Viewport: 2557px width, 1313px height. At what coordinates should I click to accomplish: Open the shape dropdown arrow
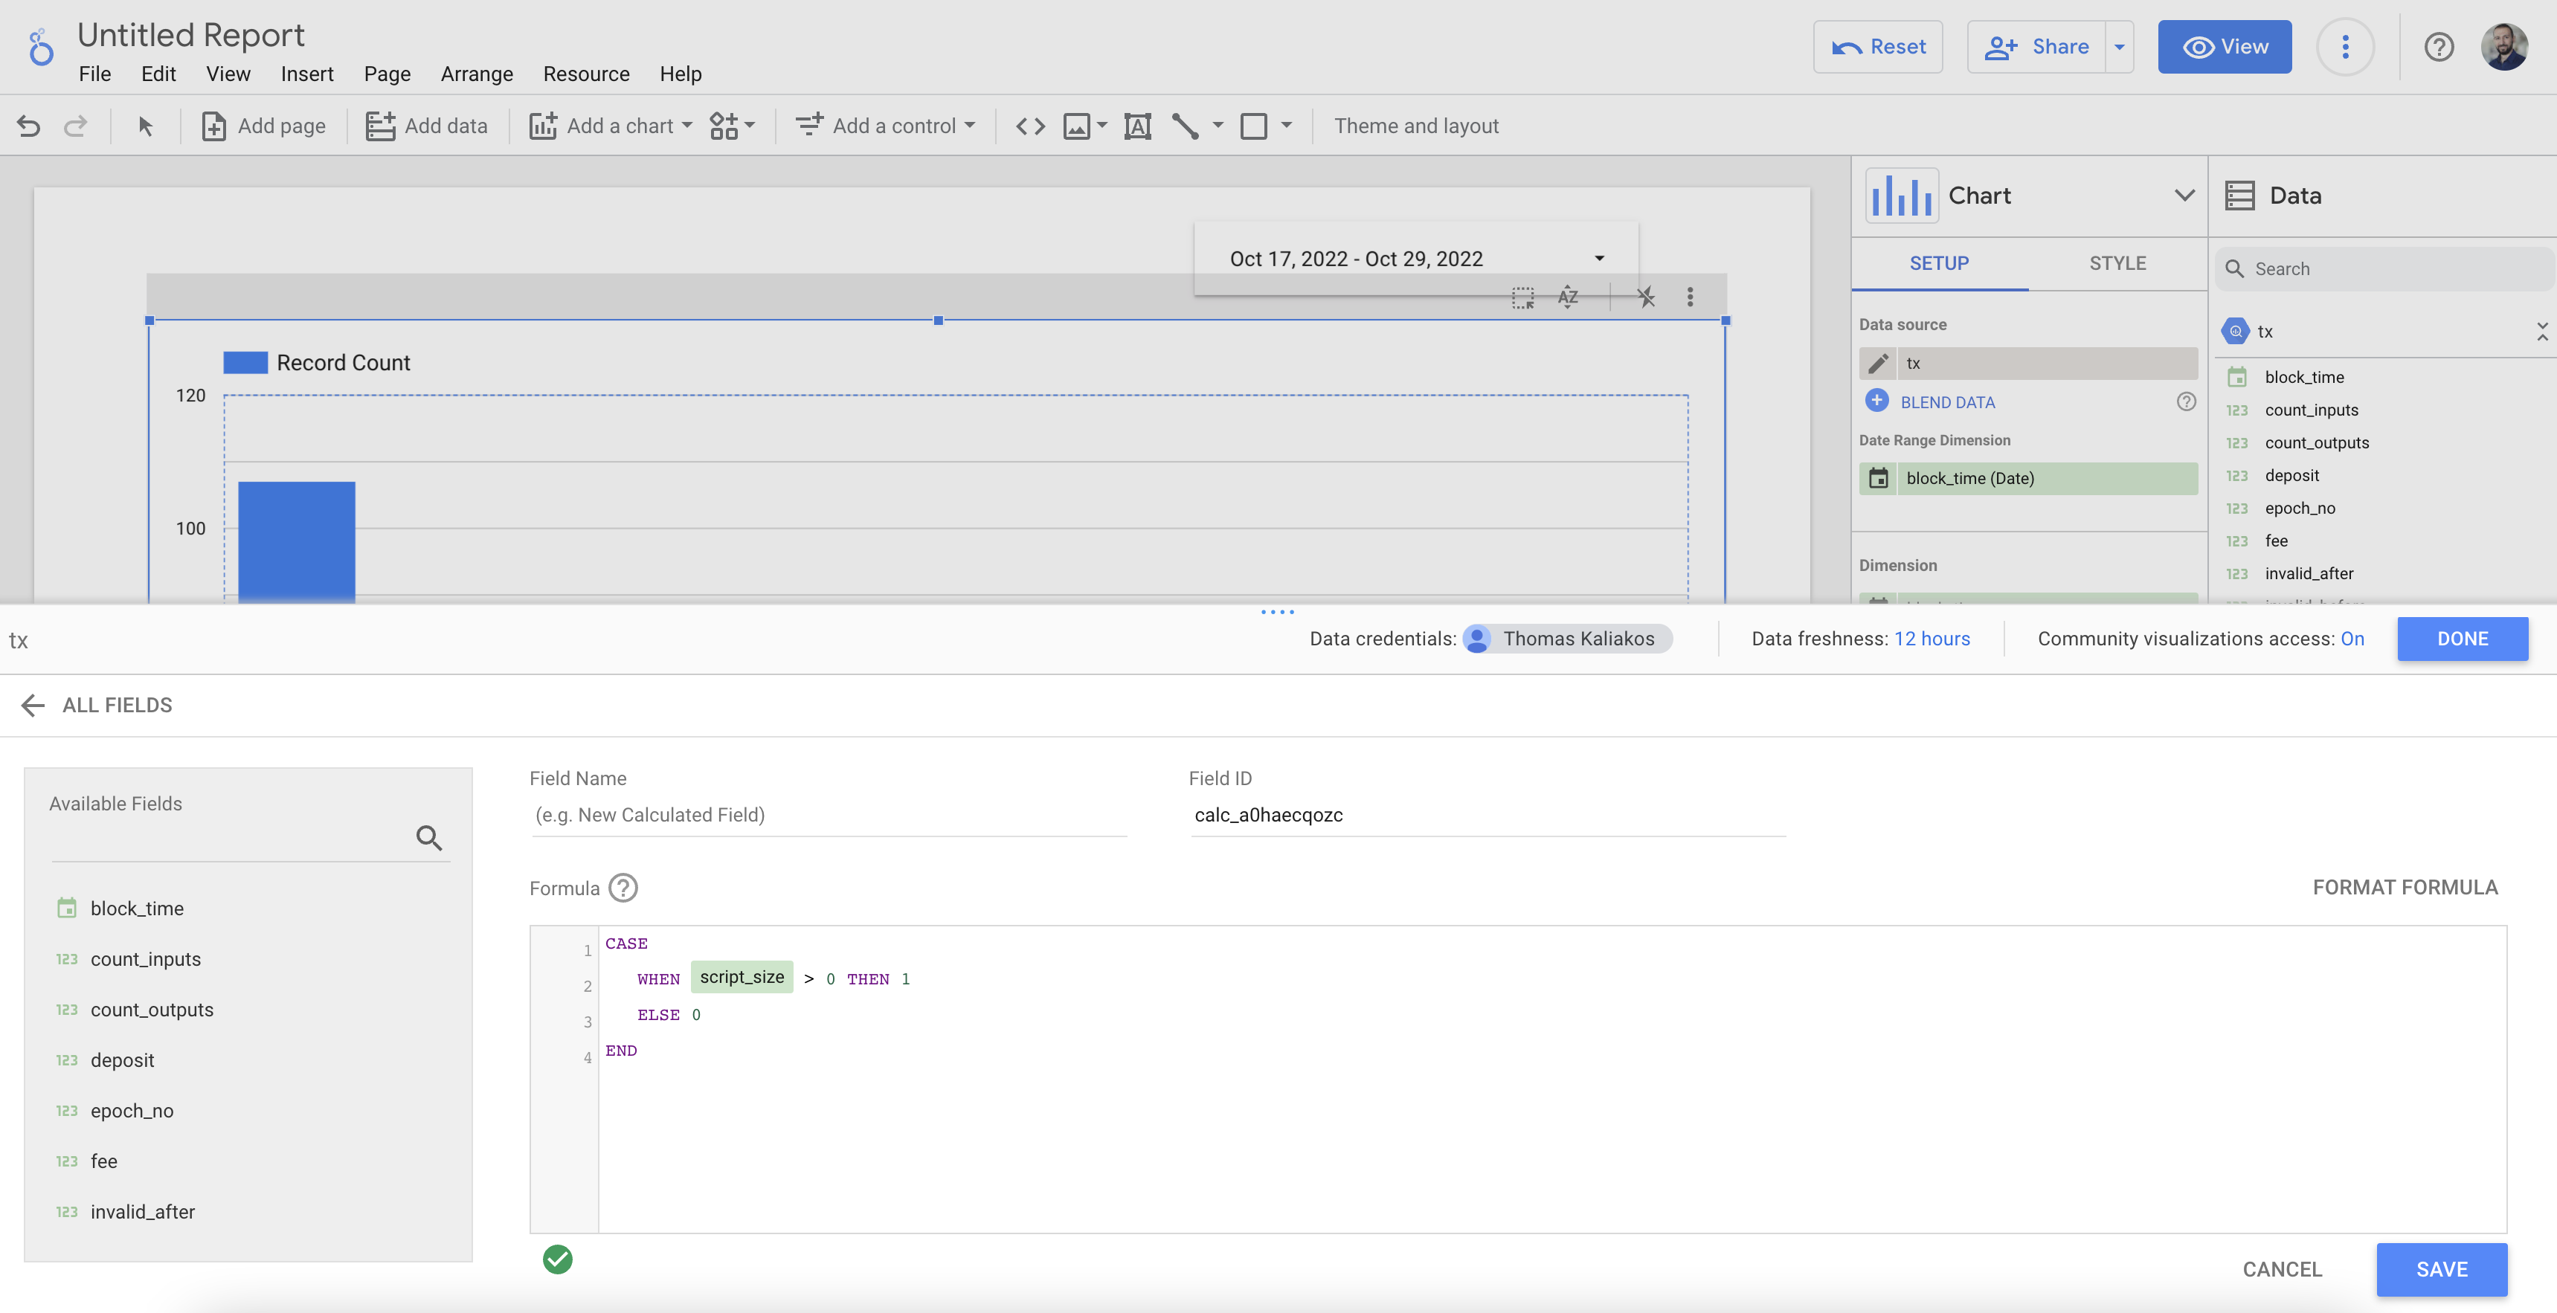coord(1287,126)
